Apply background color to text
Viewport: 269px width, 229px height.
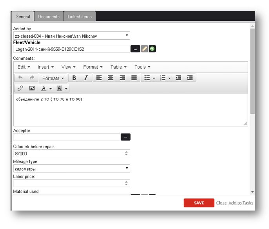59,88
